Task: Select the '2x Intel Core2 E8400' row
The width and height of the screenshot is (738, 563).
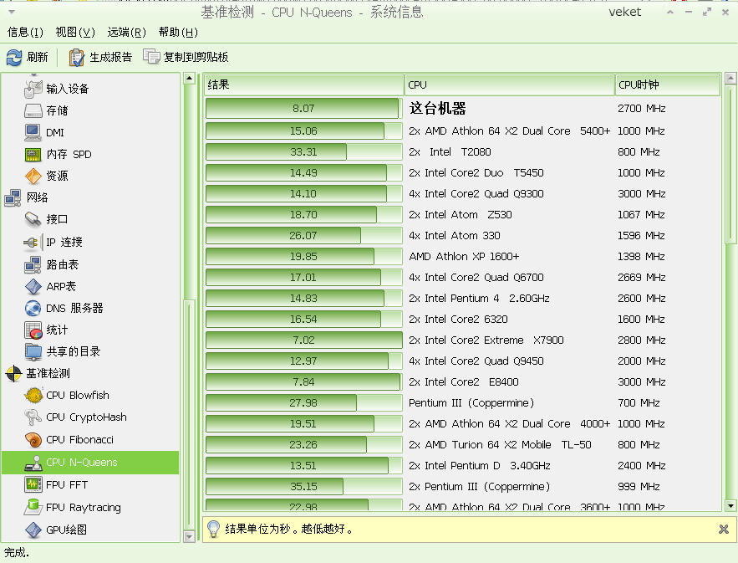Action: click(463, 382)
